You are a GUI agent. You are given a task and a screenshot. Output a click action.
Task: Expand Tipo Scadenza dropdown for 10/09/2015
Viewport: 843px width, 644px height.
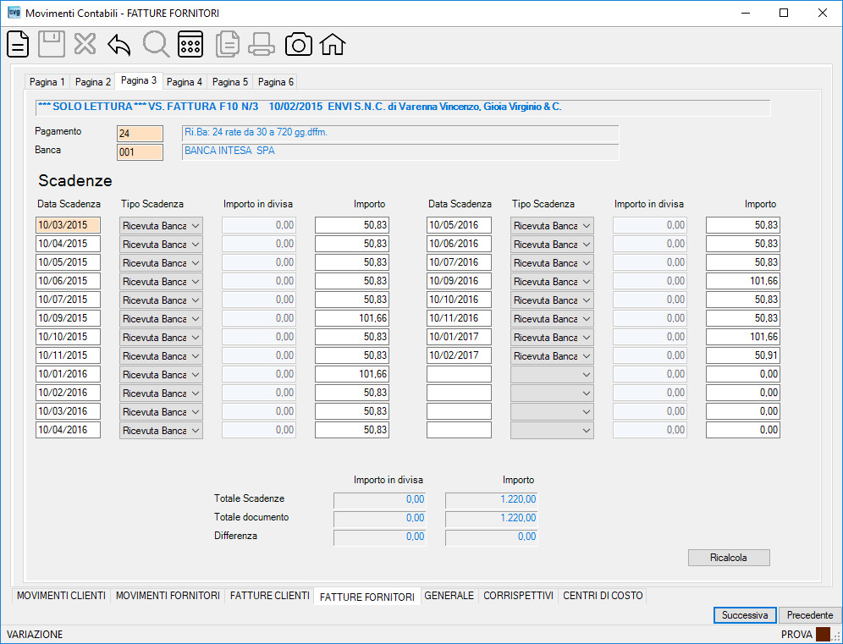point(162,319)
